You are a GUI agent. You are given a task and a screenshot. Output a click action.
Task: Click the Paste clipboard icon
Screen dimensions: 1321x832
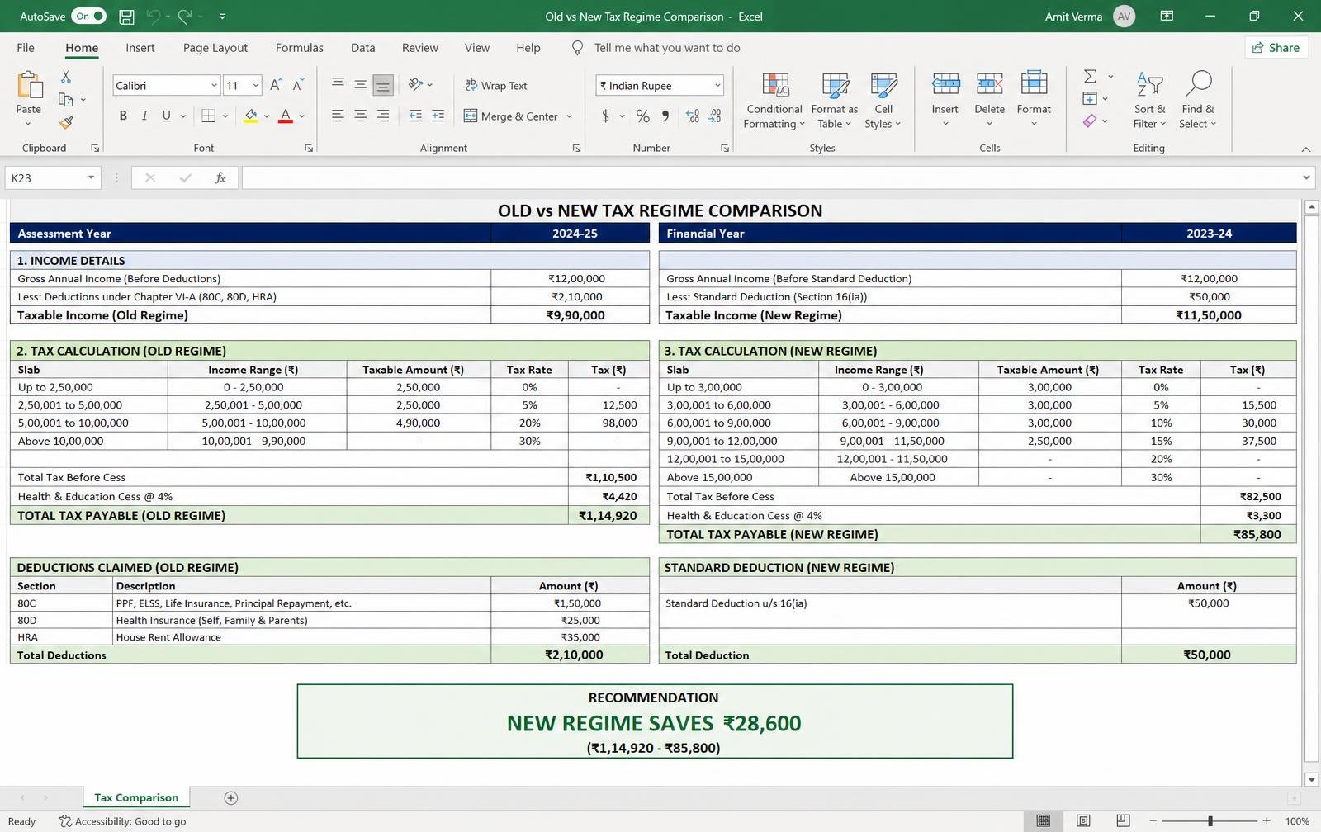point(29,85)
